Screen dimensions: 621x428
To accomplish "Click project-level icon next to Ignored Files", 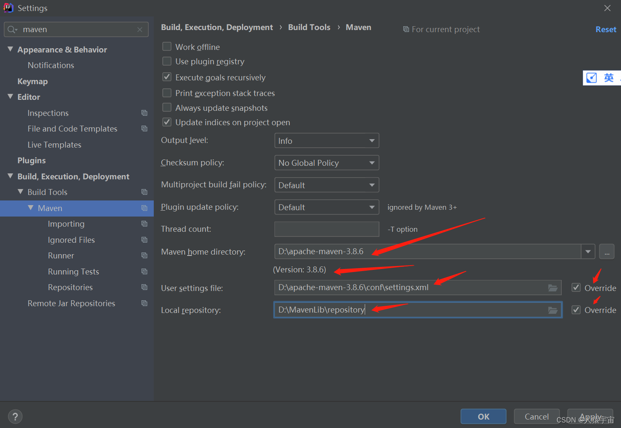I will (144, 240).
